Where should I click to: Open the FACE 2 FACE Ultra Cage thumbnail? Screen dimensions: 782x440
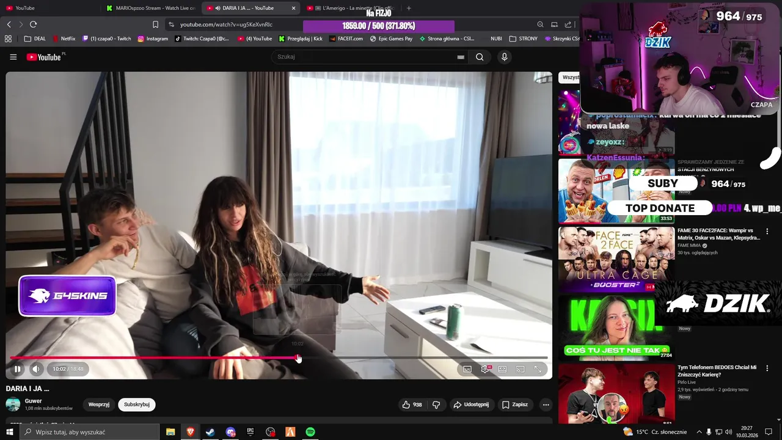pyautogui.click(x=616, y=259)
